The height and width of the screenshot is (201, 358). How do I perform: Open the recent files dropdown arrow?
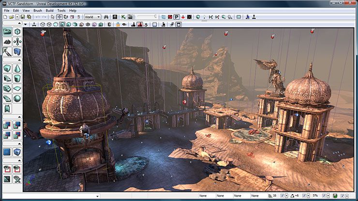tap(17, 17)
